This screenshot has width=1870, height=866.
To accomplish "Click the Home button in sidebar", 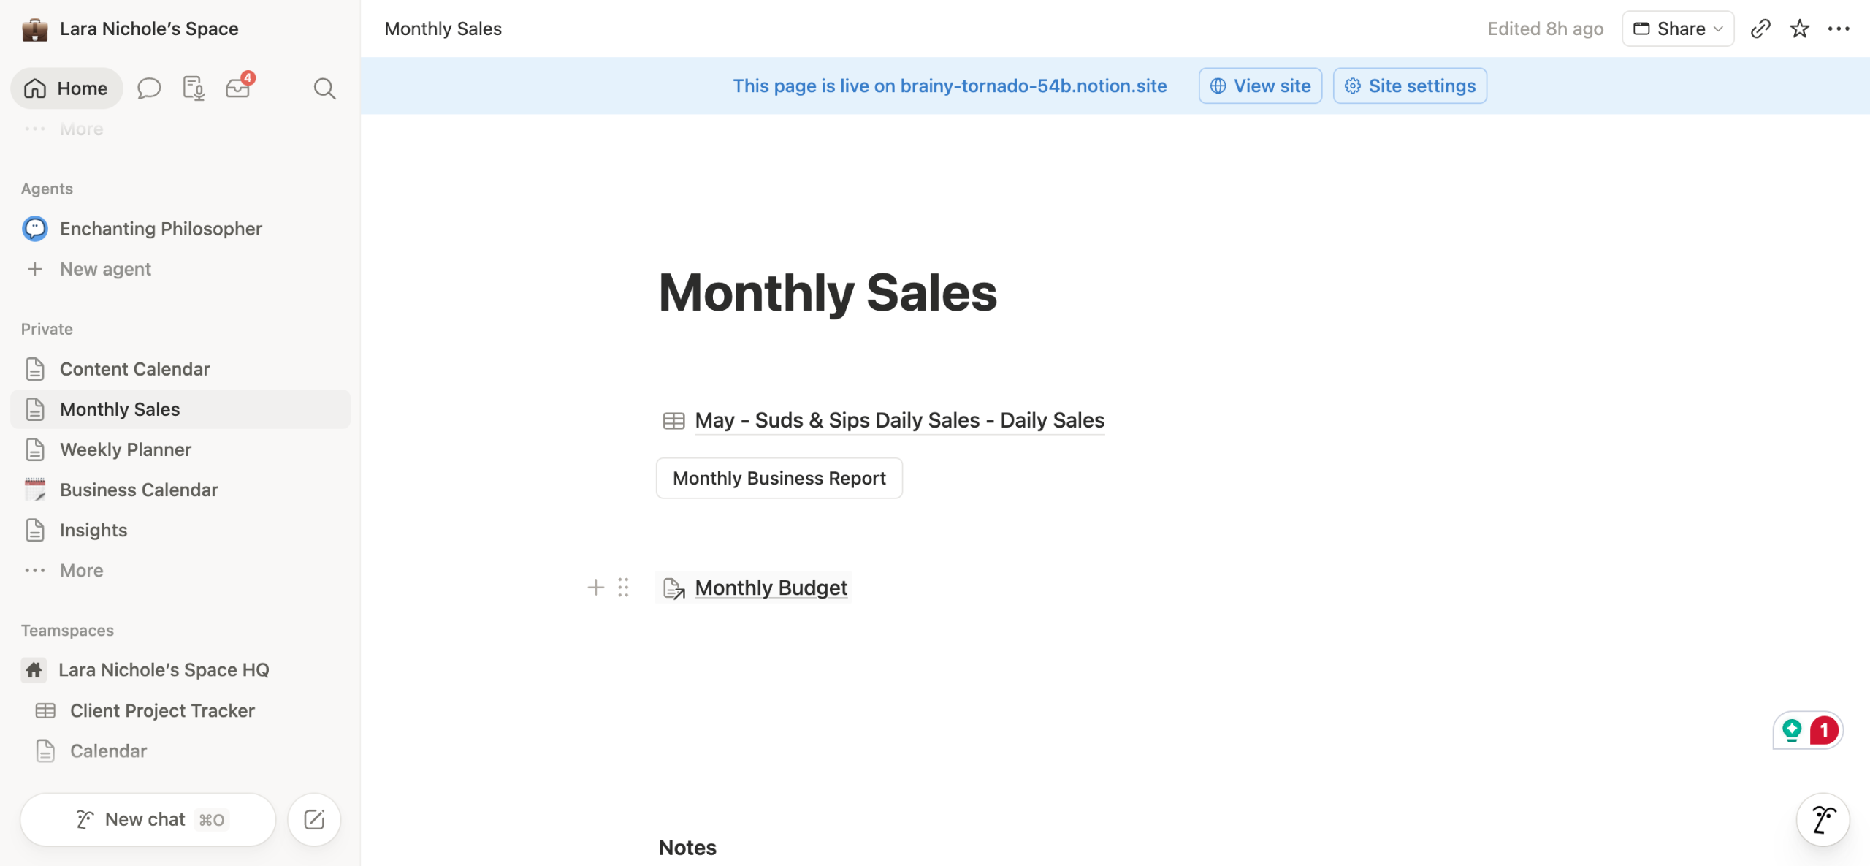I will pos(66,88).
